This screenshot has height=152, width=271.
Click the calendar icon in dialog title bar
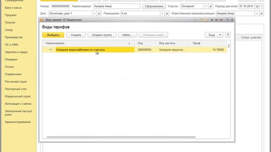click(206, 20)
